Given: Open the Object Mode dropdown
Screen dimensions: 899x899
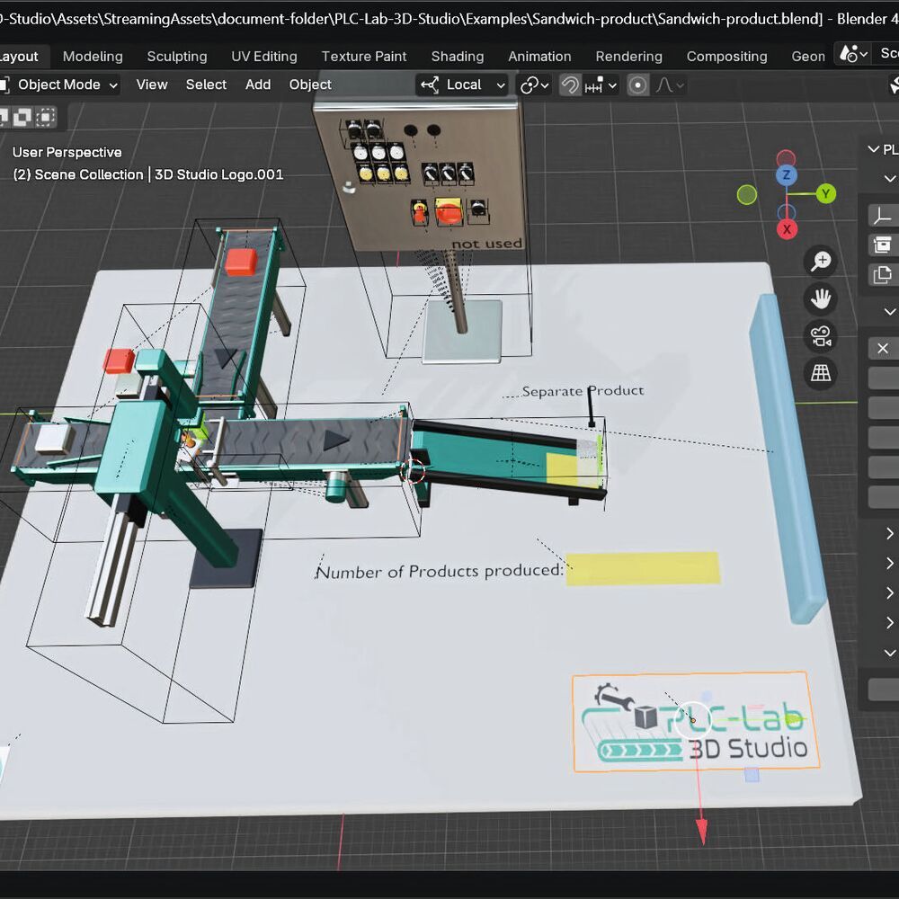Looking at the screenshot, I should pyautogui.click(x=58, y=85).
